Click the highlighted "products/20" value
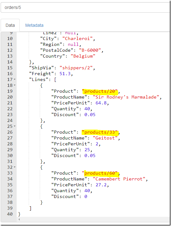This screenshot has width=171, height=226. [100, 91]
